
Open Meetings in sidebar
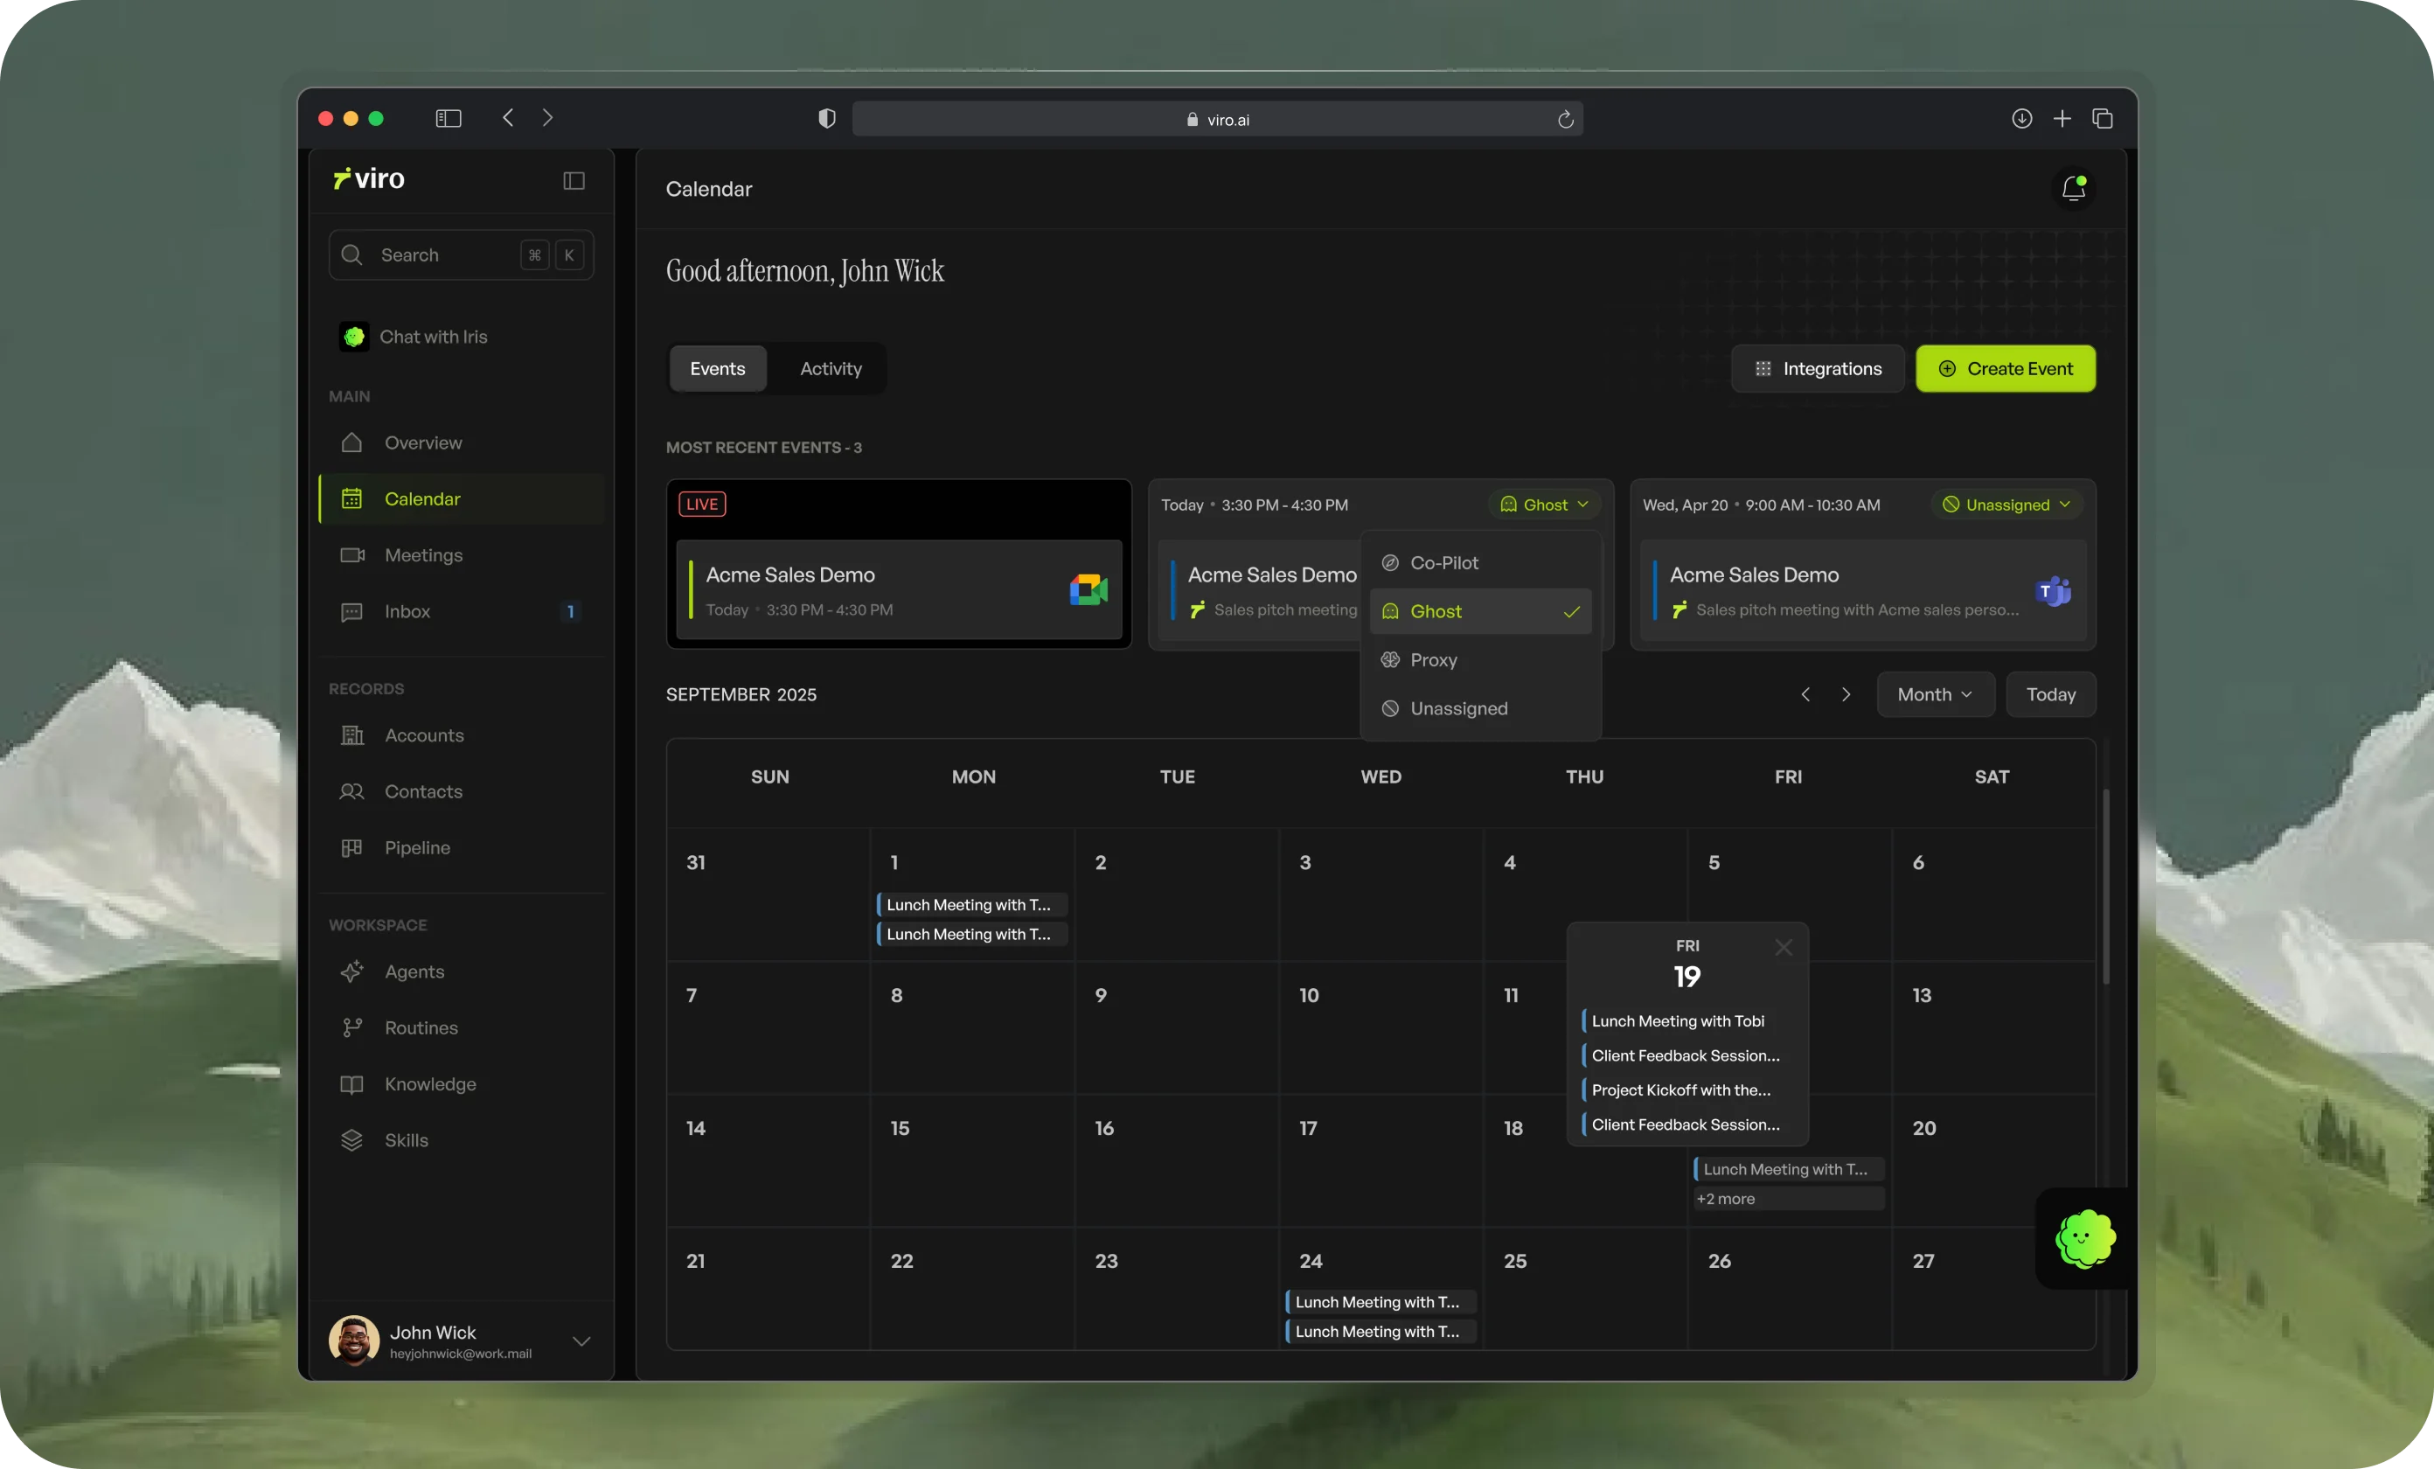[461, 555]
